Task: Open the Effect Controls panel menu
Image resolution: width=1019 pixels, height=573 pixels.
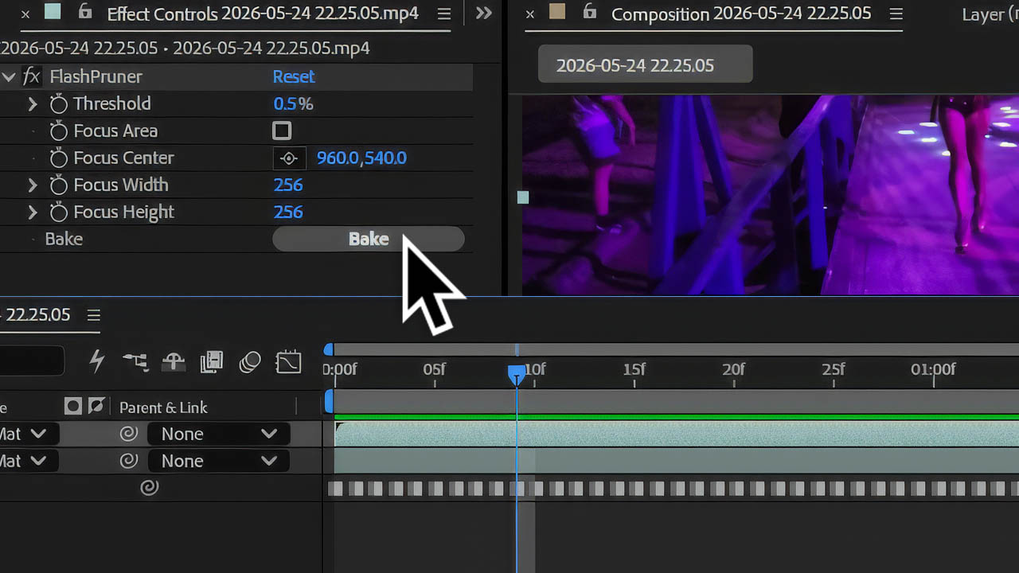Action: (x=445, y=14)
